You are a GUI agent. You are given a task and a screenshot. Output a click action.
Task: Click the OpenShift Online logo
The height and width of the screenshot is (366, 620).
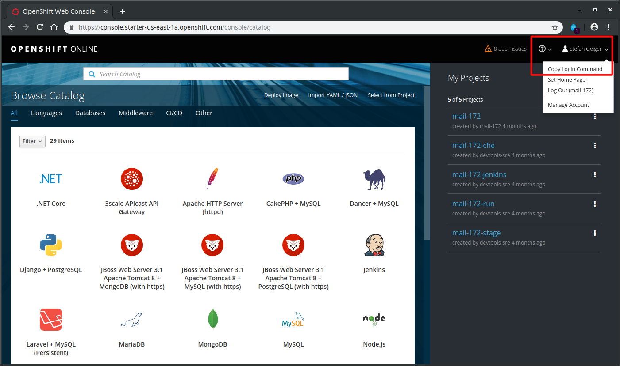coord(54,49)
